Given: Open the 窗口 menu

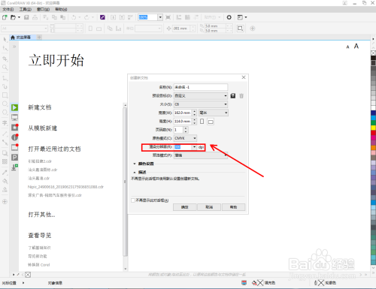Looking at the screenshot, I should [43, 9].
